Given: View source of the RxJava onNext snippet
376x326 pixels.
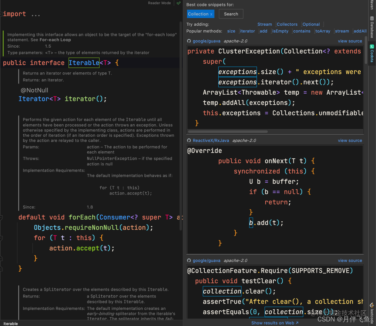Looking at the screenshot, I should point(350,141).
